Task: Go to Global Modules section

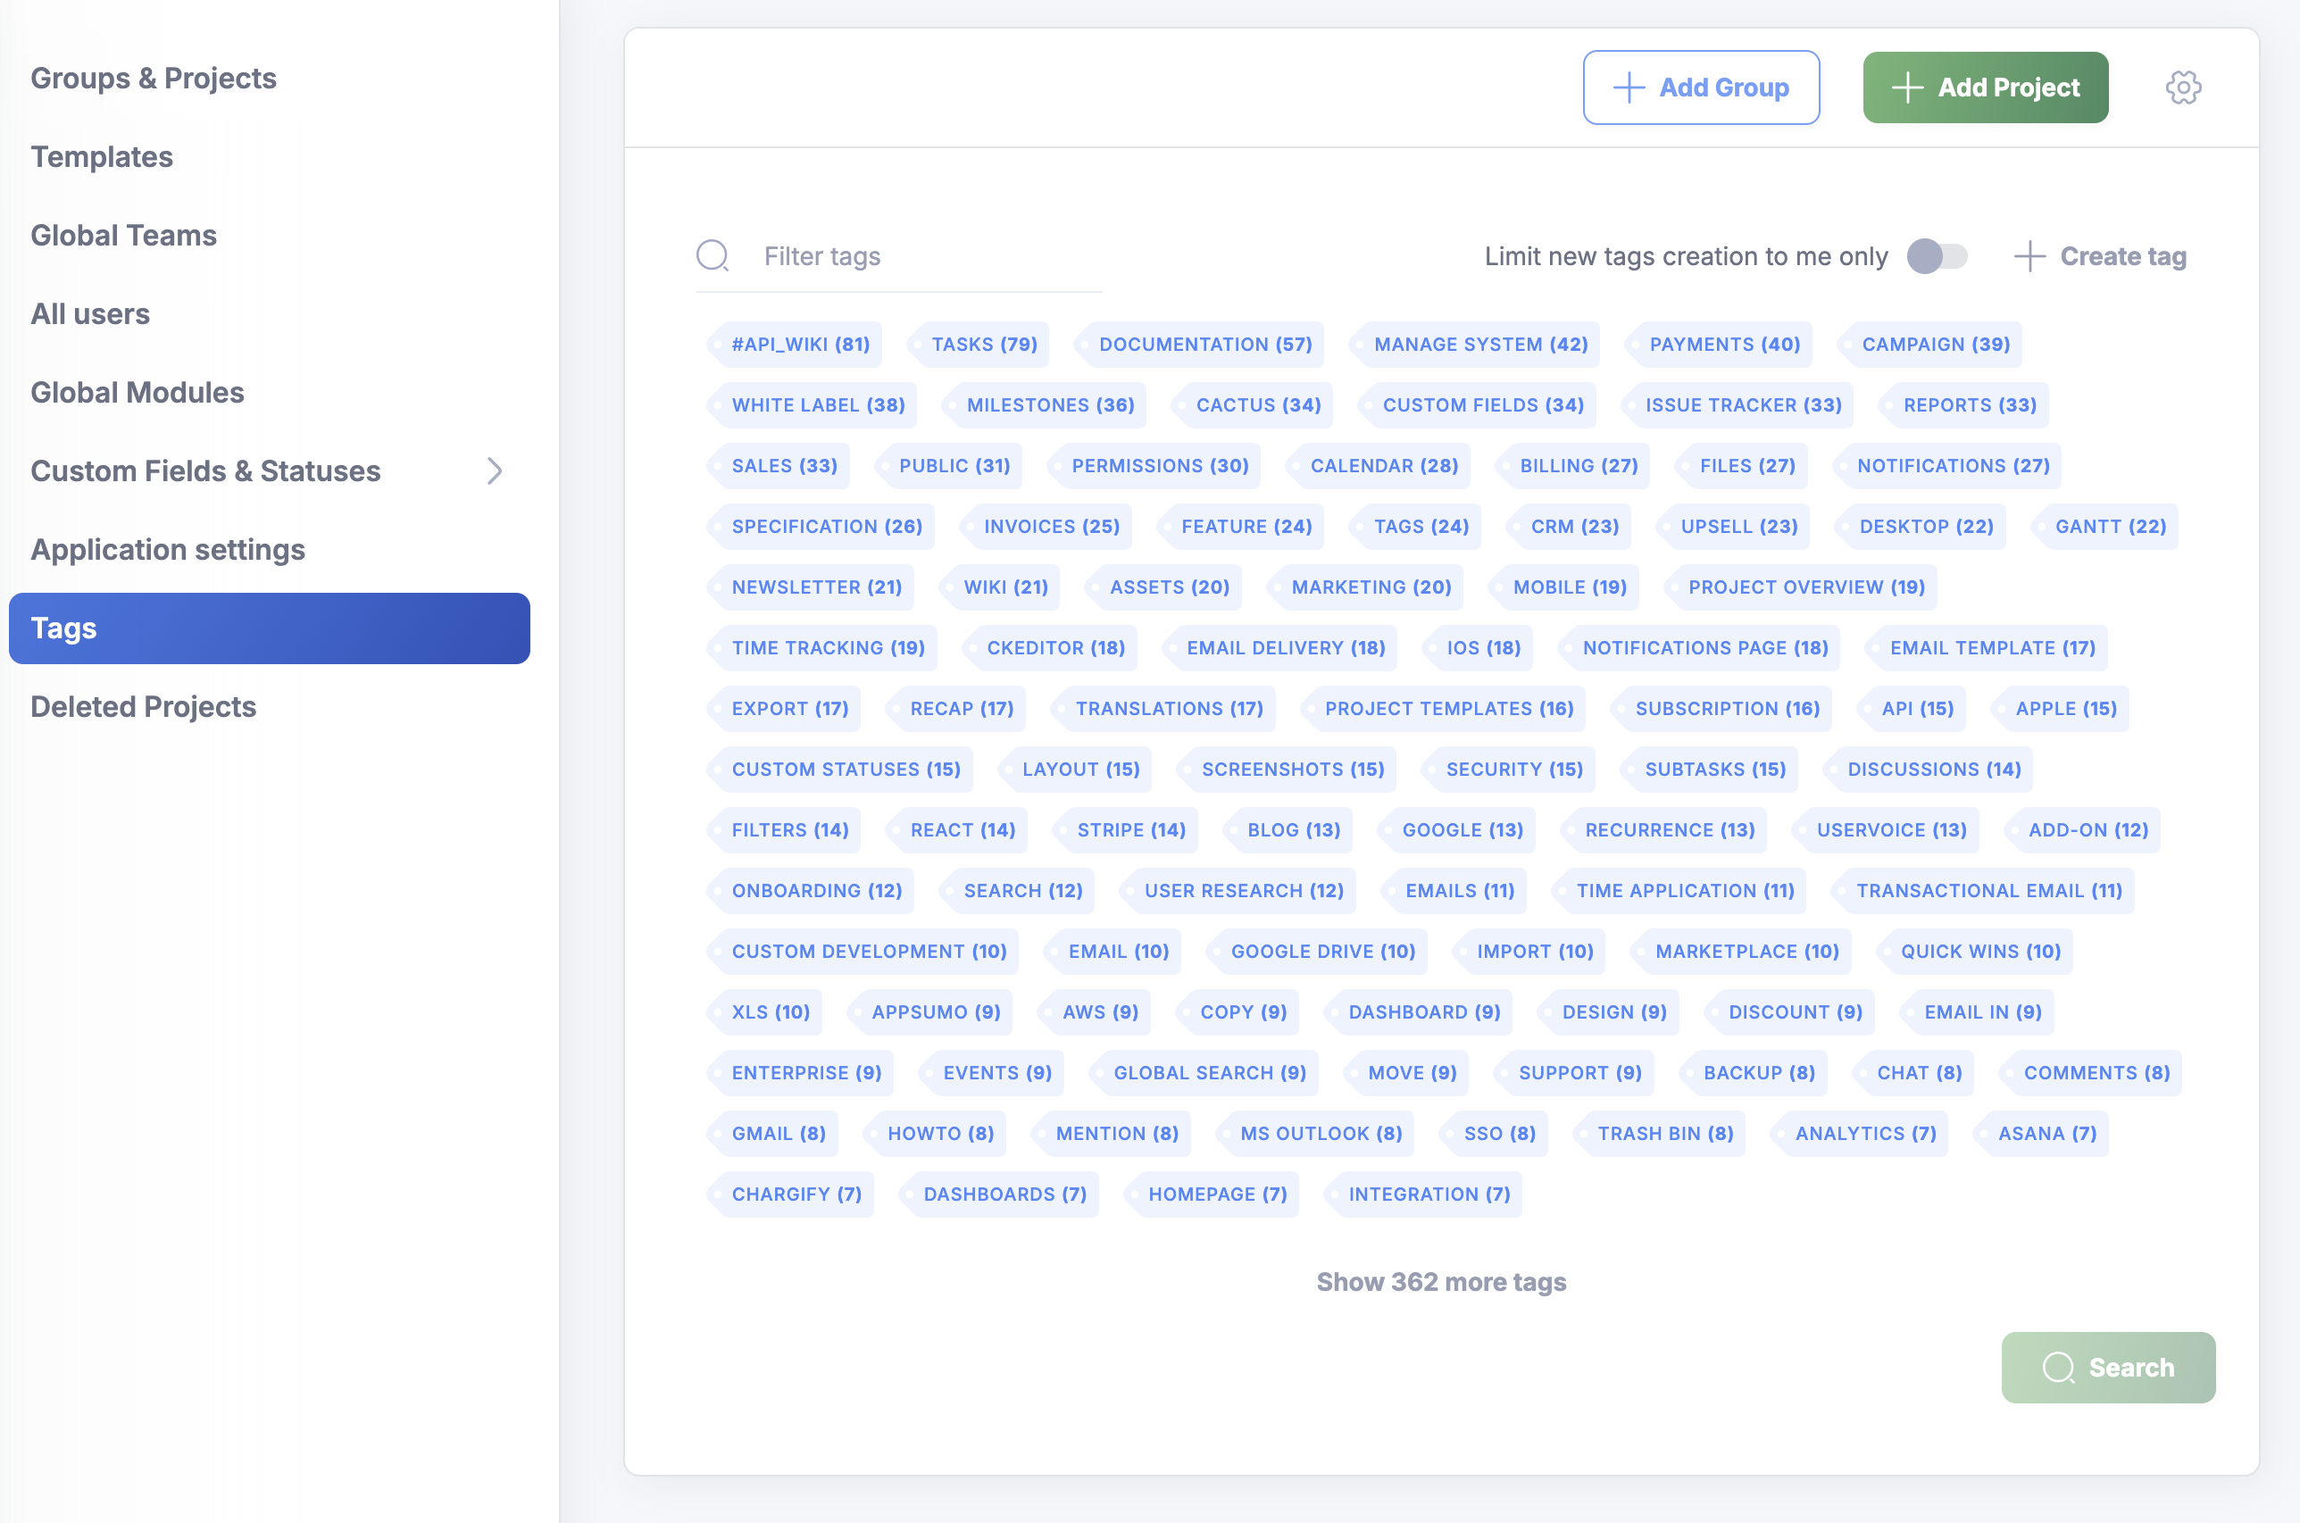Action: pyautogui.click(x=137, y=393)
